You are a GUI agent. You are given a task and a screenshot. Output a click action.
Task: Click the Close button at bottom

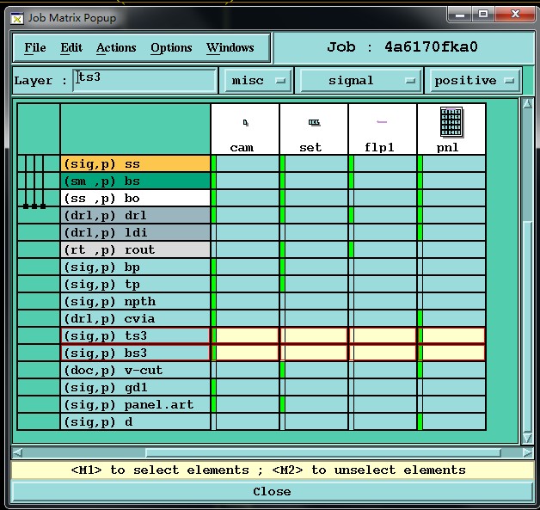tap(272, 492)
